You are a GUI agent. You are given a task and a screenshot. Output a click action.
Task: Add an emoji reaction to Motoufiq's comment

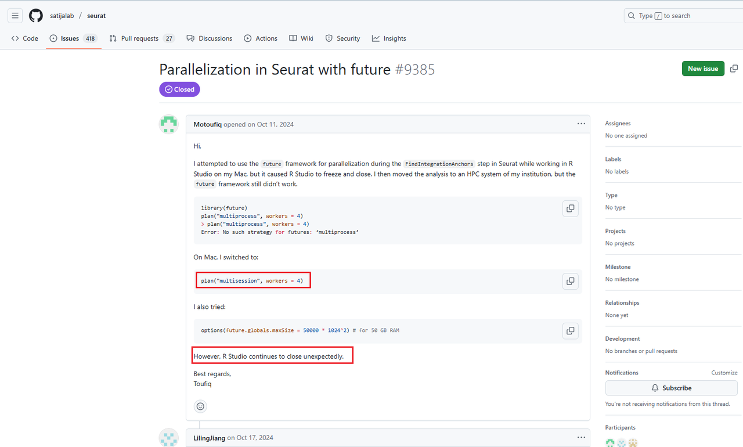(200, 406)
